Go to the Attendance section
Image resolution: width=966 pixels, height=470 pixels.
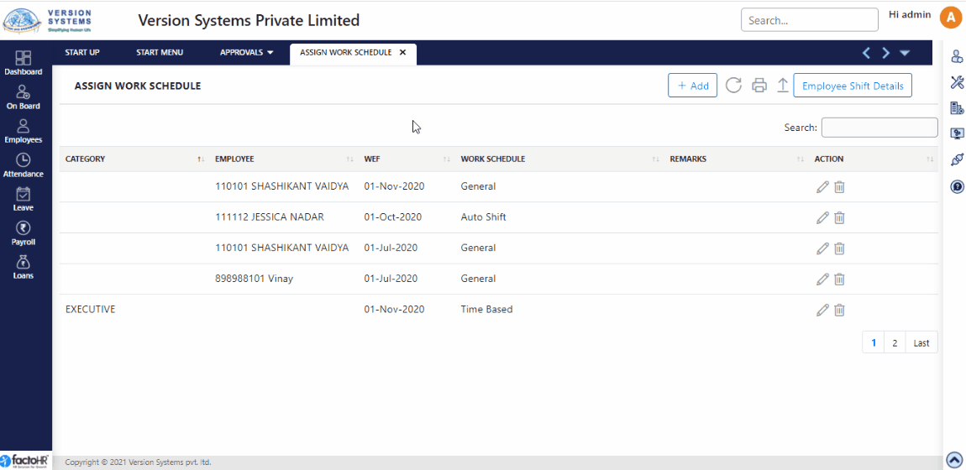[23, 165]
